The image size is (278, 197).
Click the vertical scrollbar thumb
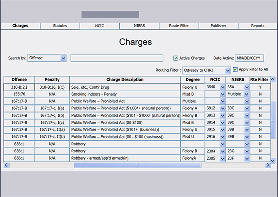click(273, 120)
